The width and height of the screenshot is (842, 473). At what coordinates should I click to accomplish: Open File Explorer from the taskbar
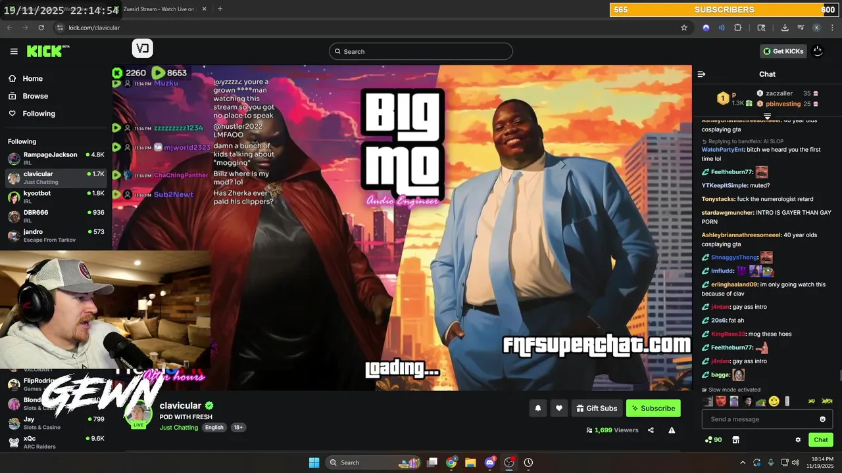(470, 462)
